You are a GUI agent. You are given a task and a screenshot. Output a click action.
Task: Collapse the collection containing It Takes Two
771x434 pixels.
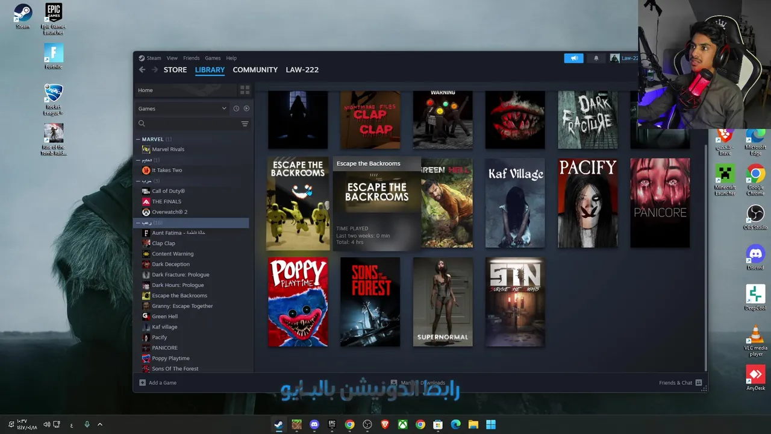[138, 160]
